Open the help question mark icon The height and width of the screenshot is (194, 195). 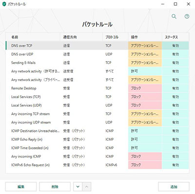pos(187,16)
